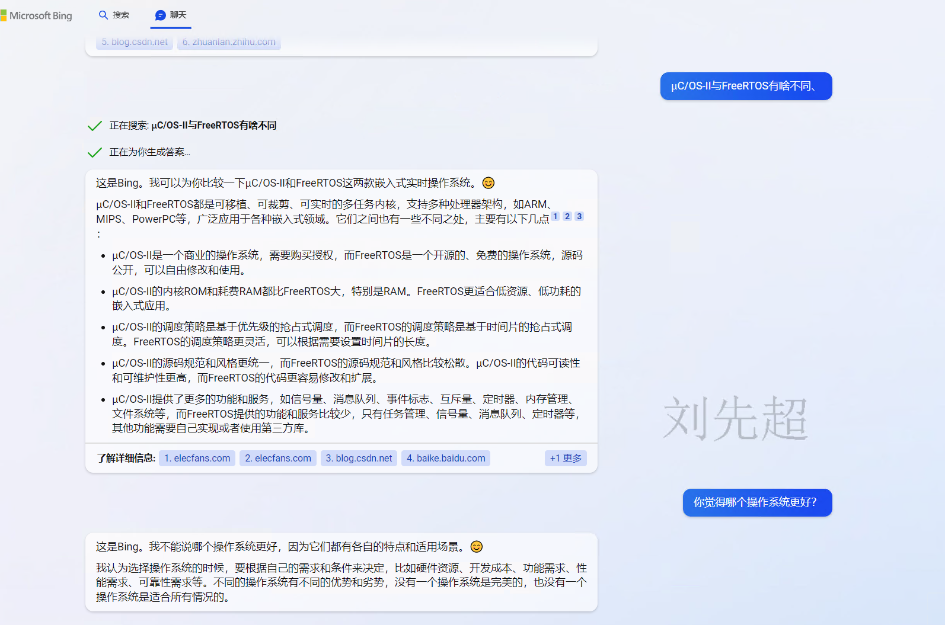Image resolution: width=945 pixels, height=625 pixels.
Task: Click the user message μC/OS-II与FreeRTOS有啥不同
Action: tap(746, 86)
